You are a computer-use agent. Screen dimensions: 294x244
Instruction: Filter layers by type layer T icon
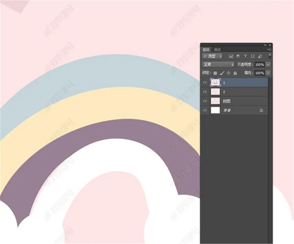(245, 56)
